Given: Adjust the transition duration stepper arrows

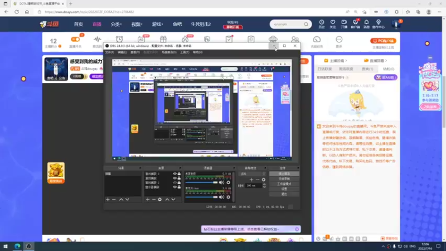Looking at the screenshot, I should pos(264,186).
